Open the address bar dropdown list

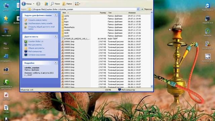coord(138,9)
